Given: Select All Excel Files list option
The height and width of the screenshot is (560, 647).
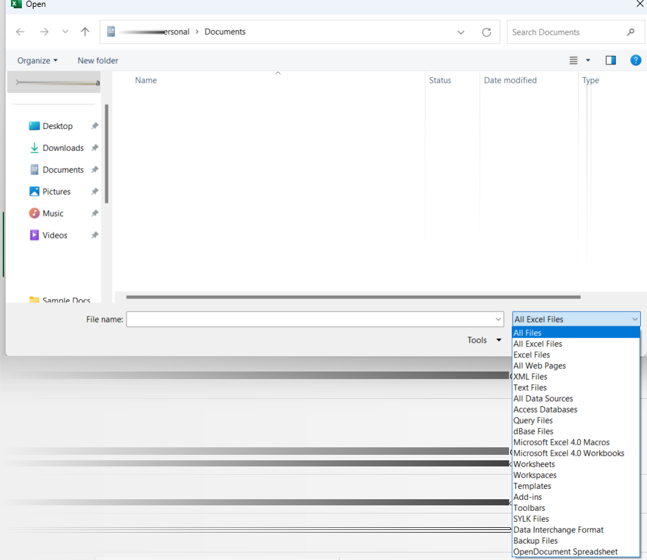Looking at the screenshot, I should 576,344.
